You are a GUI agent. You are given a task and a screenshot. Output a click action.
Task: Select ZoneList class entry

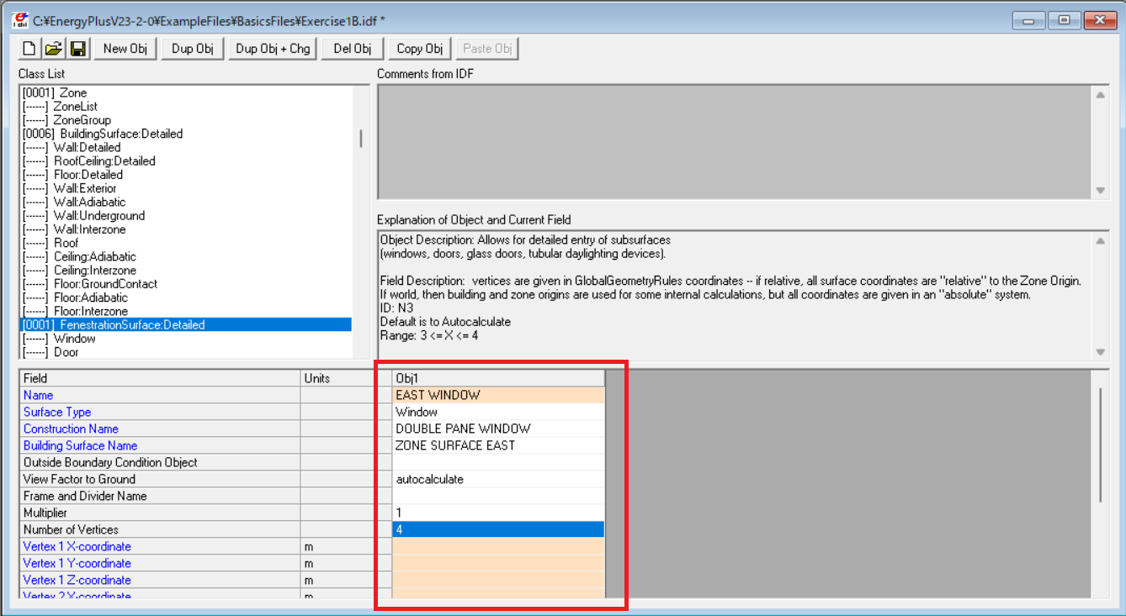[x=186, y=106]
